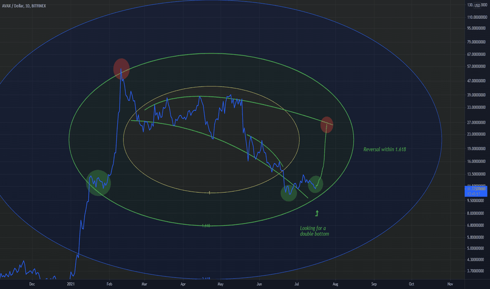Click the Sep label on time axis

374,284
